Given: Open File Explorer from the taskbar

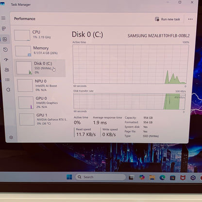Looking at the screenshot, I should 152,178.
